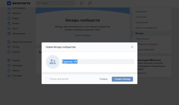This screenshot has height=105, width=179.
Task: Click the Работа briefcase icon
Action: click(9, 52)
